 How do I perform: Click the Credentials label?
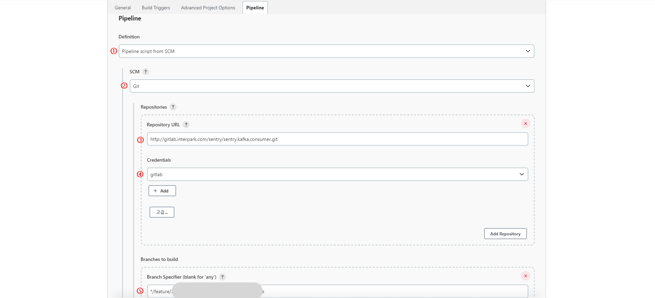[159, 160]
